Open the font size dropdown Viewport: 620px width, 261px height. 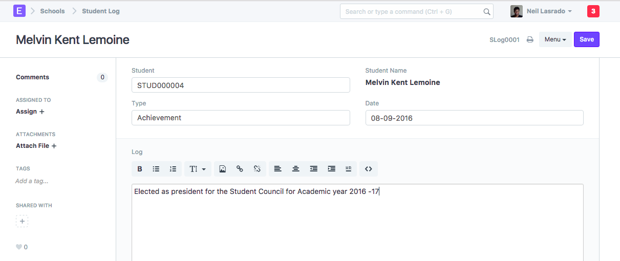pyautogui.click(x=198, y=169)
